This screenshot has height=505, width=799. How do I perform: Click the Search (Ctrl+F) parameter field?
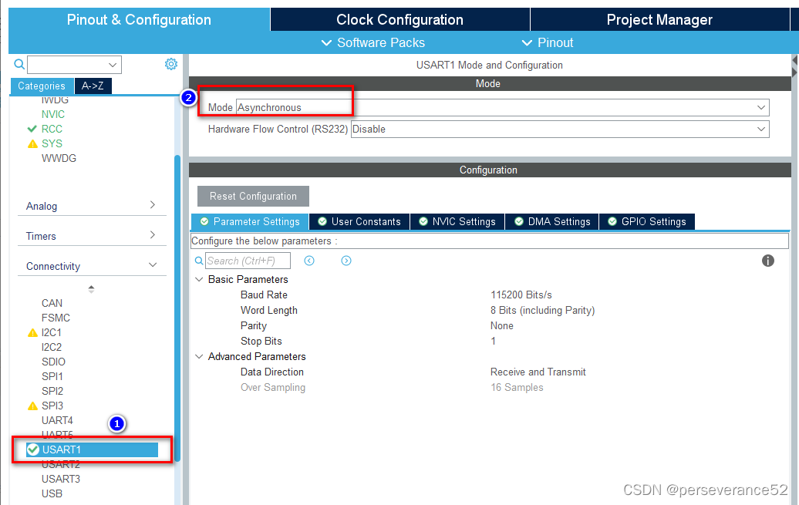(248, 261)
